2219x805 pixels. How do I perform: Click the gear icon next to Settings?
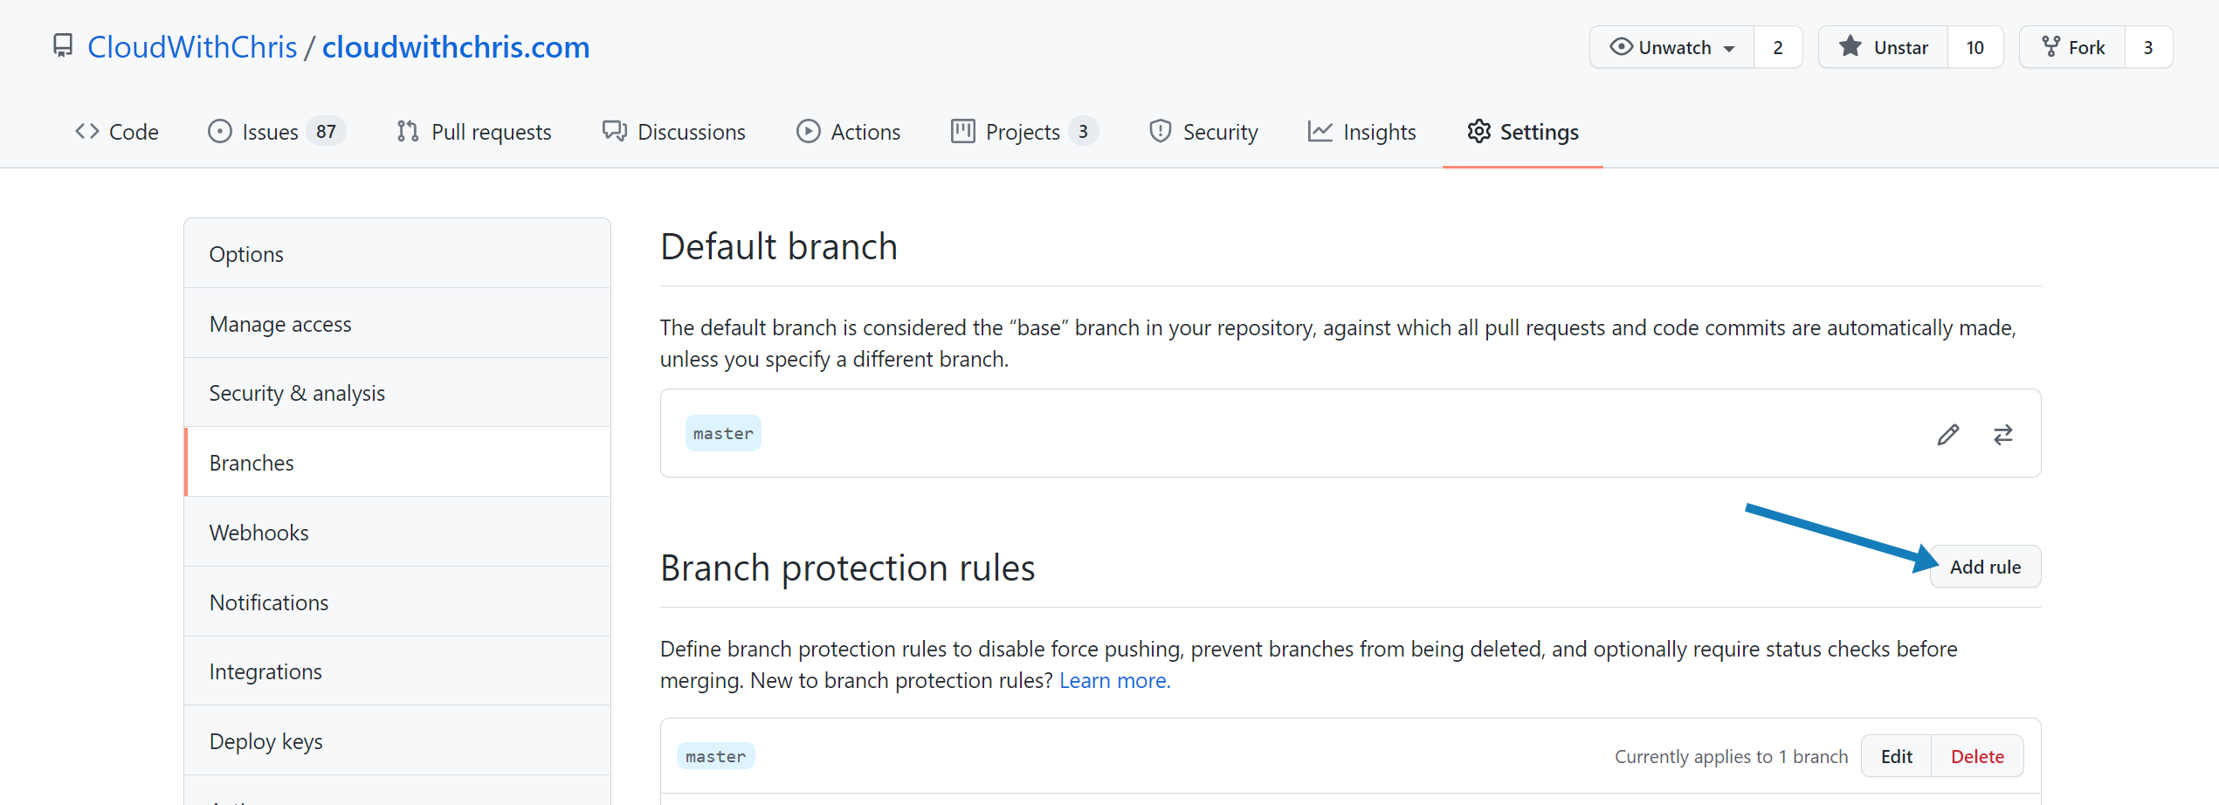pos(1479,131)
